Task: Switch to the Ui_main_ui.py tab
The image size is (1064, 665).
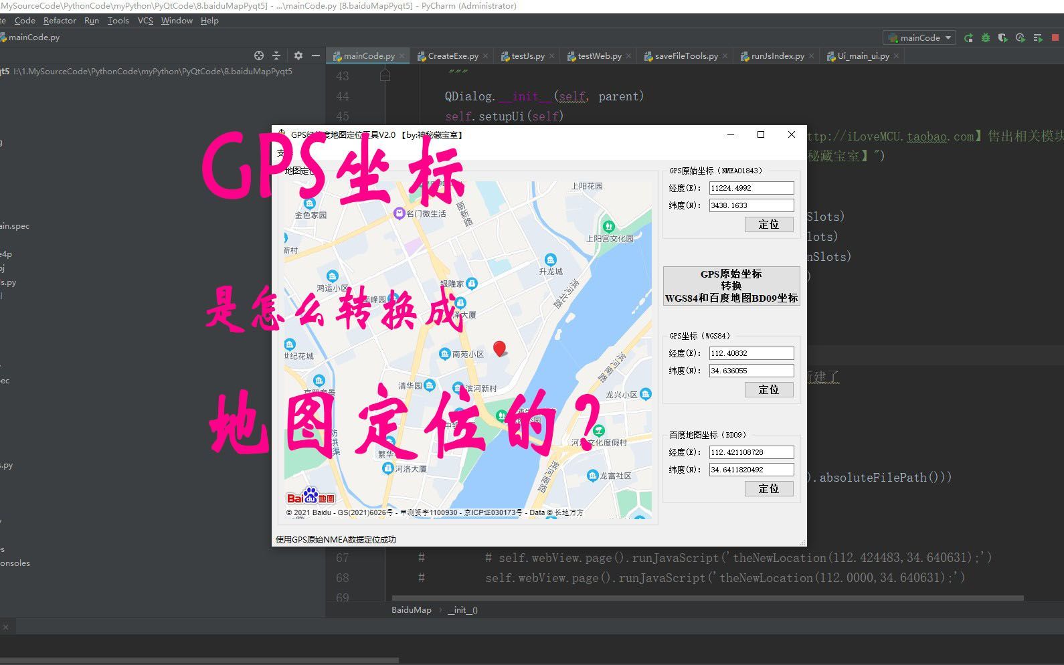Action: pyautogui.click(x=863, y=56)
